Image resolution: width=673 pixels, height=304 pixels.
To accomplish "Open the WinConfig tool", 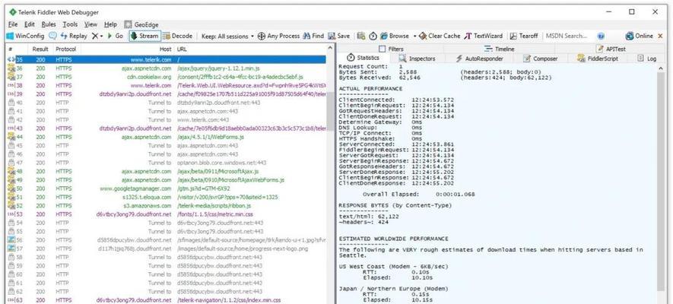I will coord(25,36).
